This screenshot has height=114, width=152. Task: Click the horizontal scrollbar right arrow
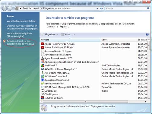(146, 102)
